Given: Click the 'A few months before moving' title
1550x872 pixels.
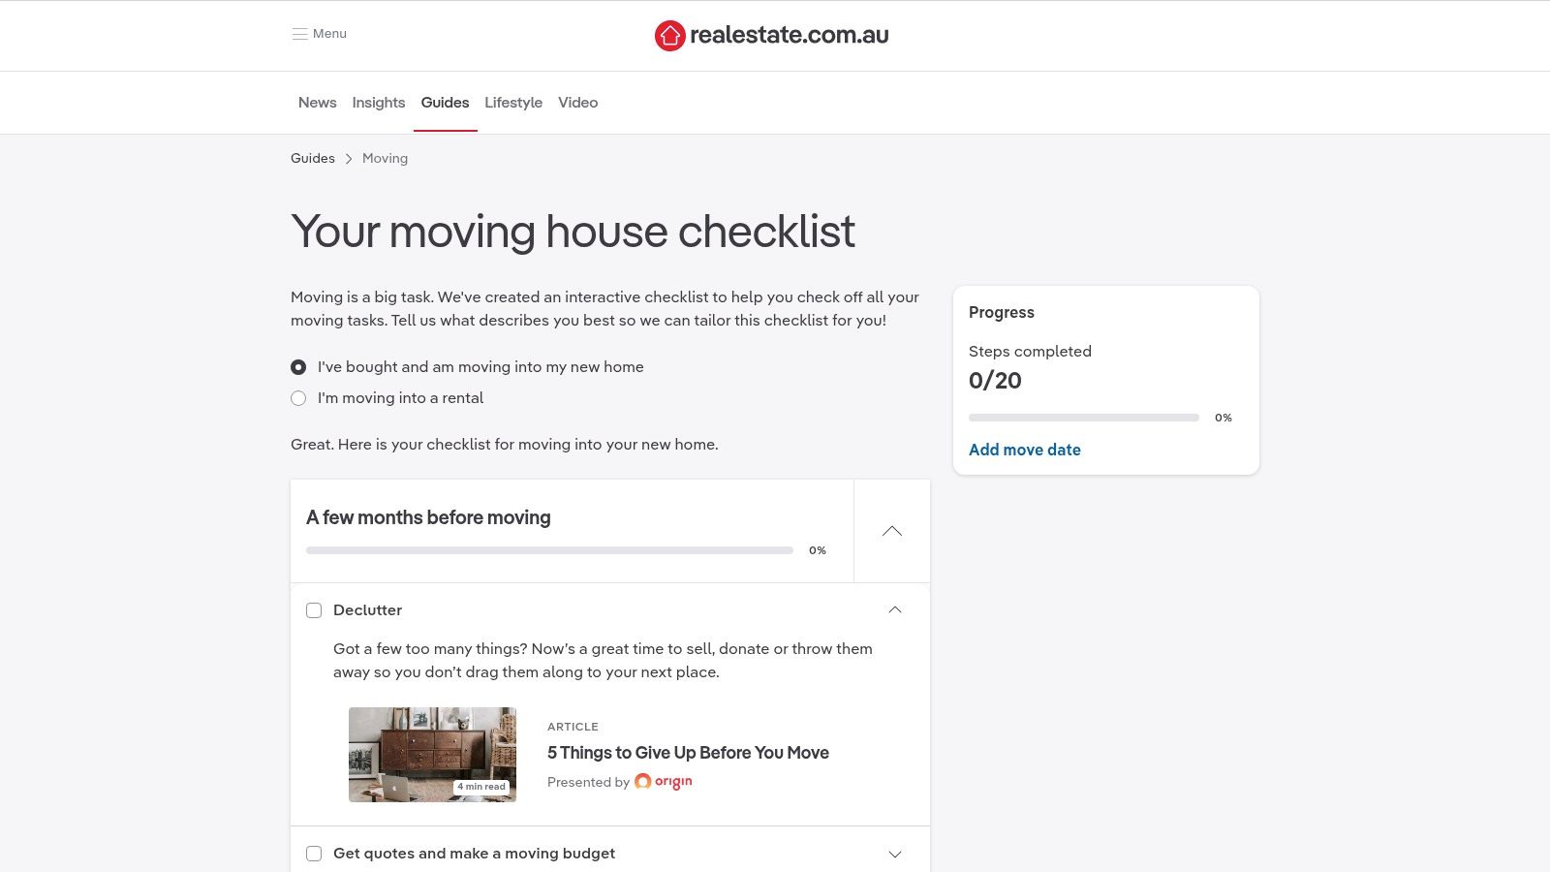Looking at the screenshot, I should pos(428,517).
